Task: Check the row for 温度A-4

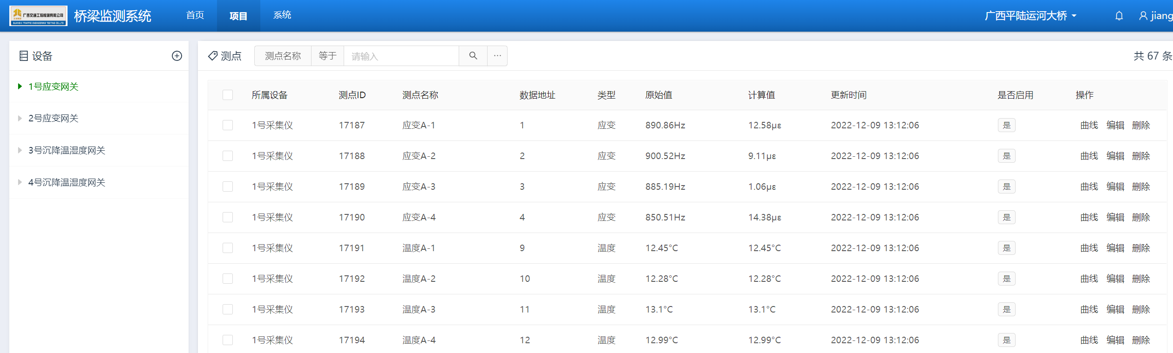Action: click(x=228, y=340)
